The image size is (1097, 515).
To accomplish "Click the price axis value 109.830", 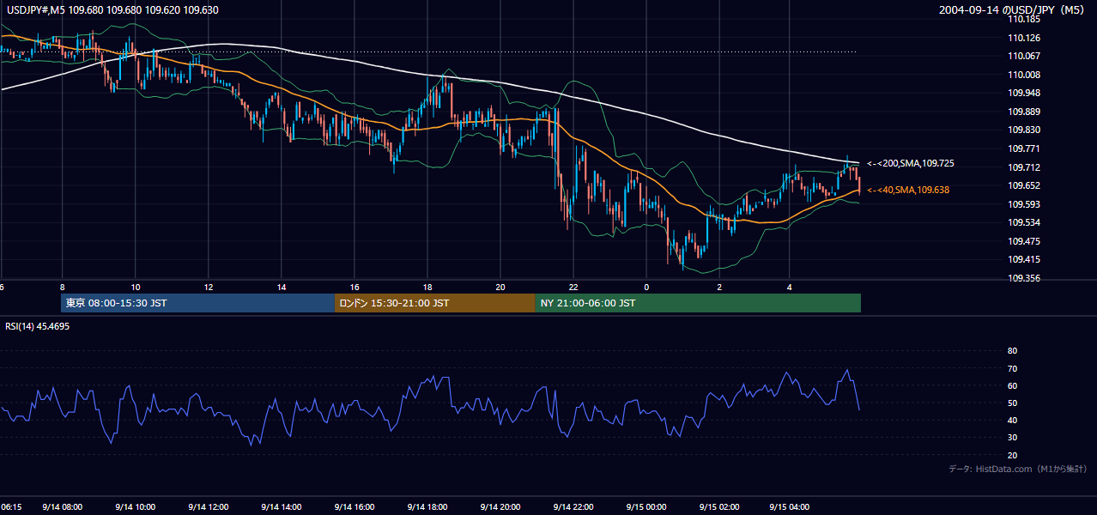I will tap(1024, 130).
